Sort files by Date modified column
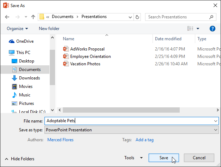 tap(168, 39)
